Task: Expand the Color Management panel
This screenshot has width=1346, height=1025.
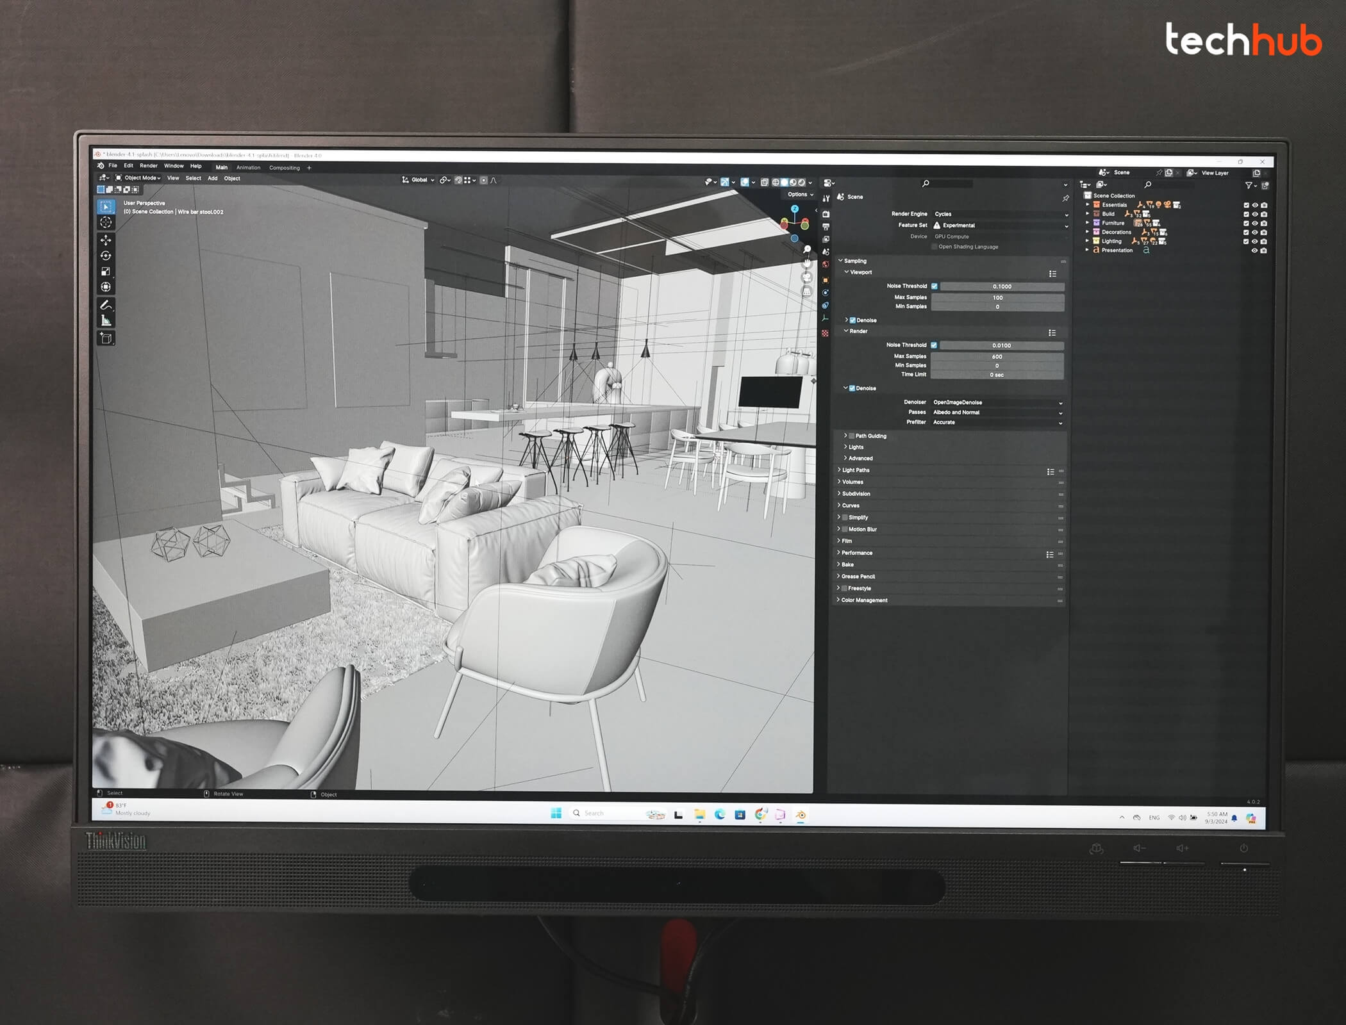Action: point(862,600)
